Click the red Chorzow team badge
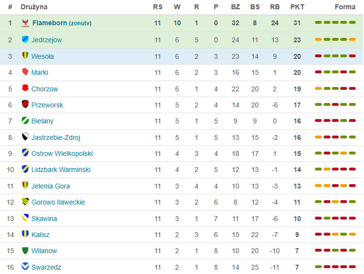Screen dimensions: 364x274 25,88
